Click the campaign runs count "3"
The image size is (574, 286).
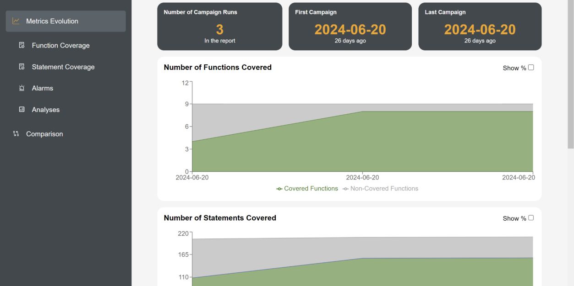(219, 30)
